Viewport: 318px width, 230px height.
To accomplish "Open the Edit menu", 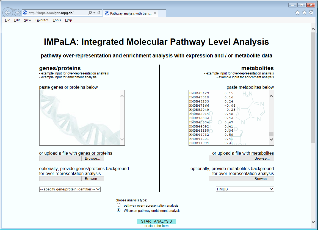I will (x=17, y=20).
